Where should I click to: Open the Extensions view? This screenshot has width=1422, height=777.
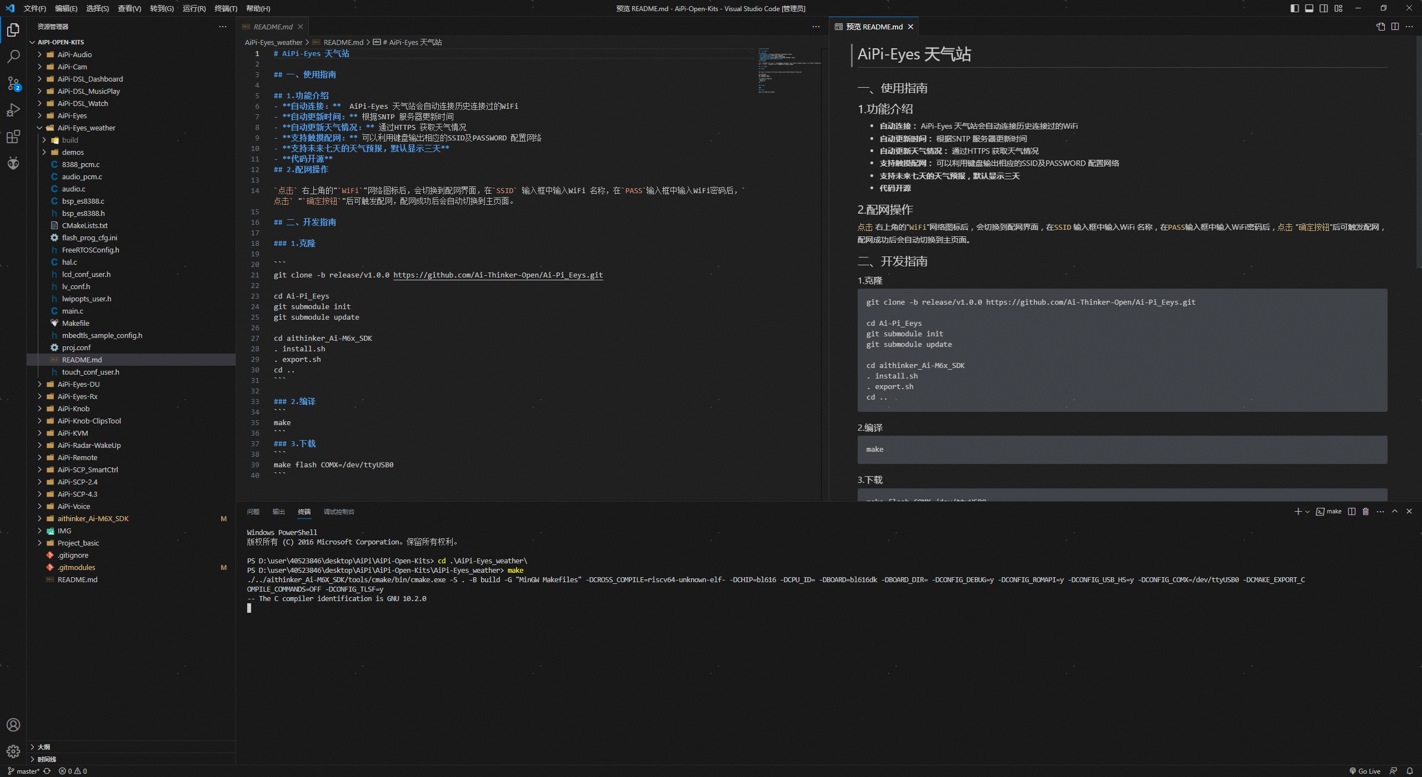[13, 137]
